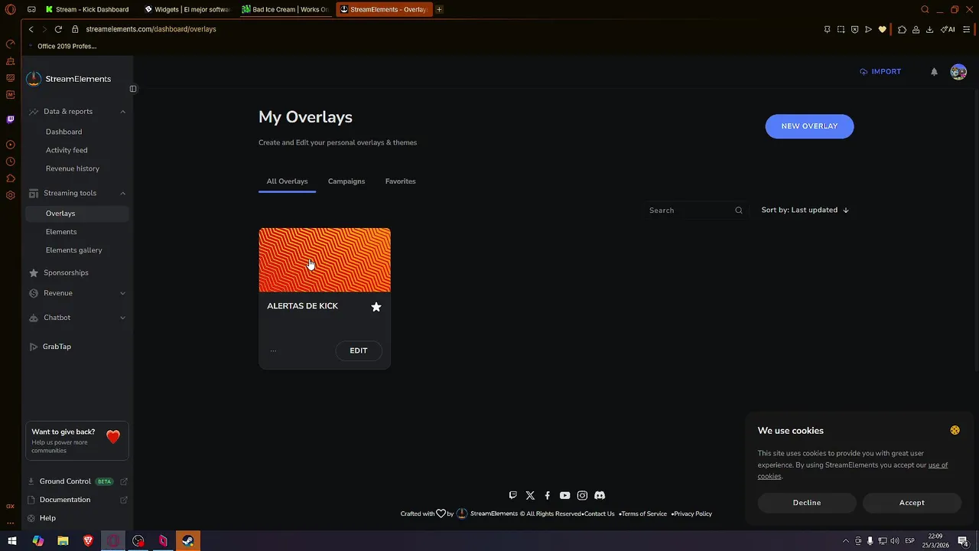This screenshot has width=979, height=551.
Task: Click the search magnifier in overlays search
Action: pos(739,210)
